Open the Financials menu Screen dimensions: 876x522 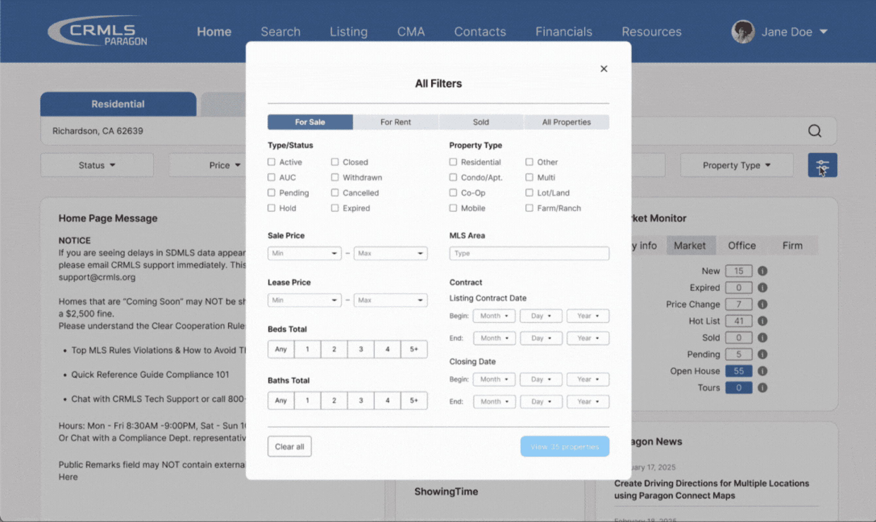click(x=564, y=32)
